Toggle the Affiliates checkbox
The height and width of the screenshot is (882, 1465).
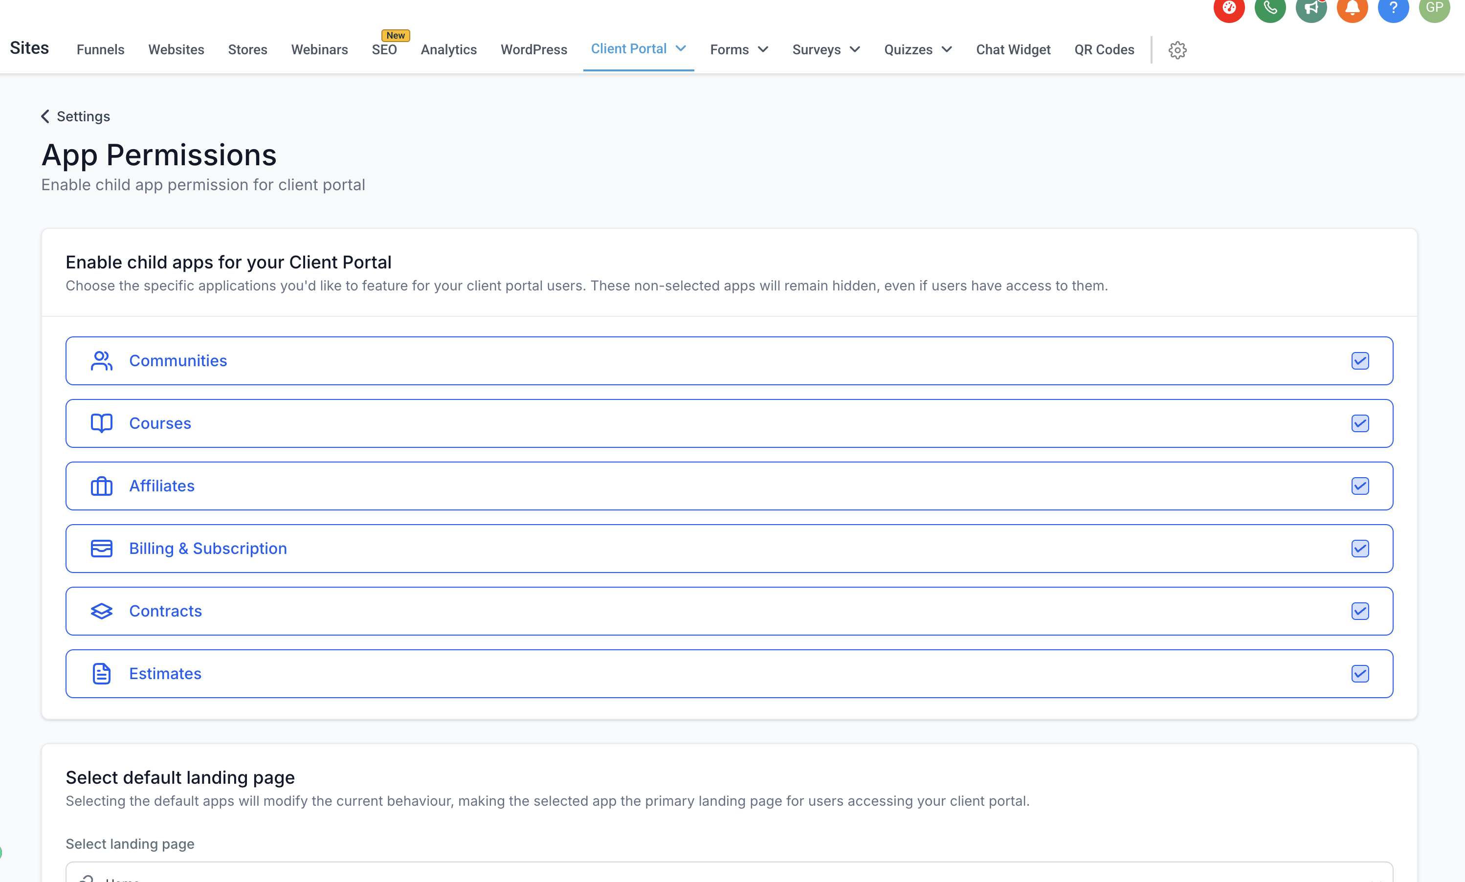click(x=1360, y=486)
